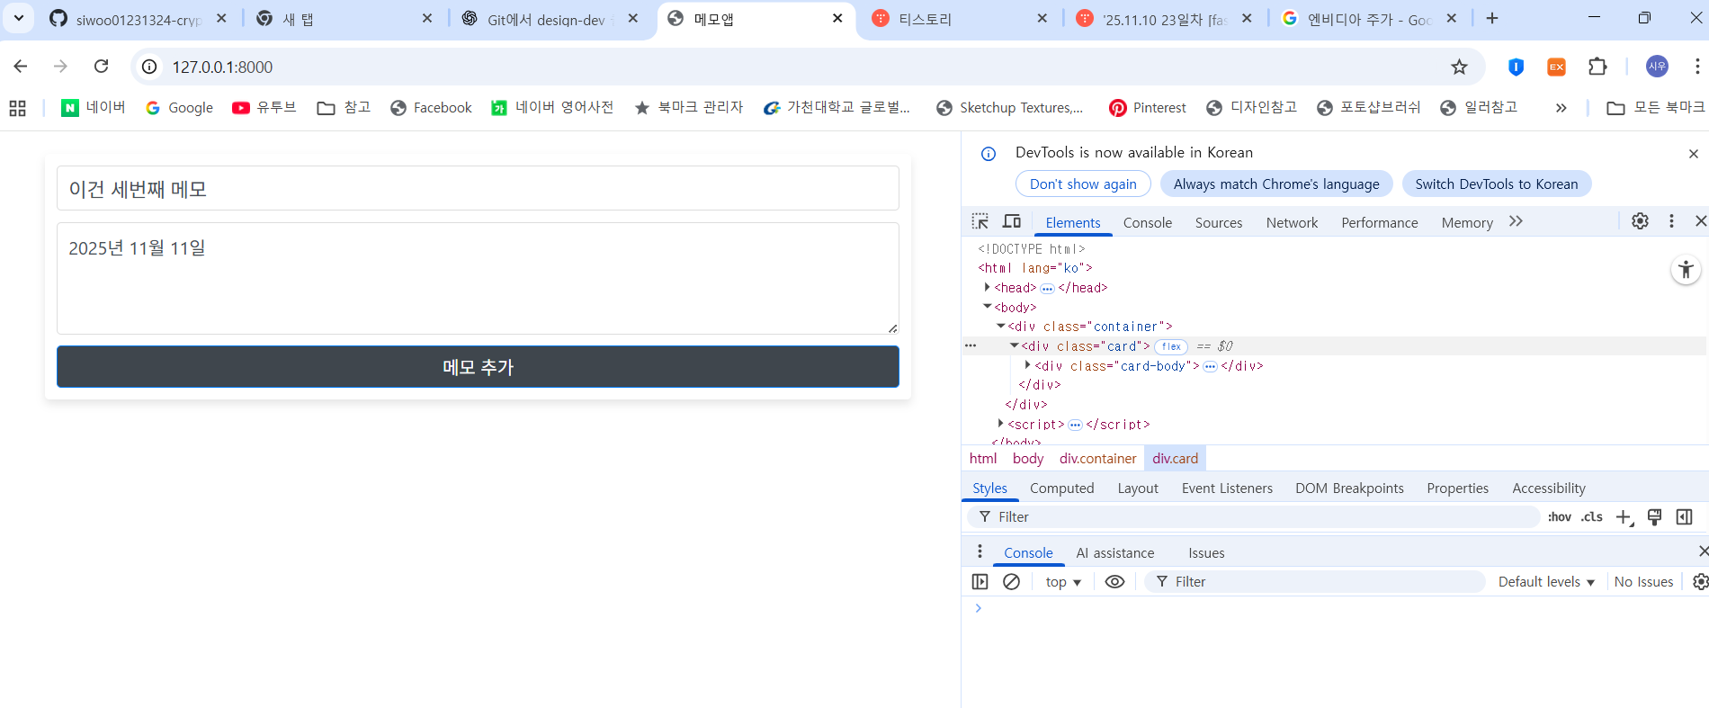
Task: Click the 메모 추가 button
Action: [478, 367]
